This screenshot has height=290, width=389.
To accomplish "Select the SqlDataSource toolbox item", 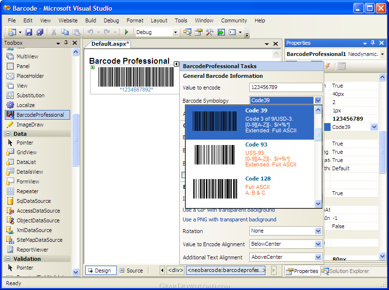I will tap(33, 201).
